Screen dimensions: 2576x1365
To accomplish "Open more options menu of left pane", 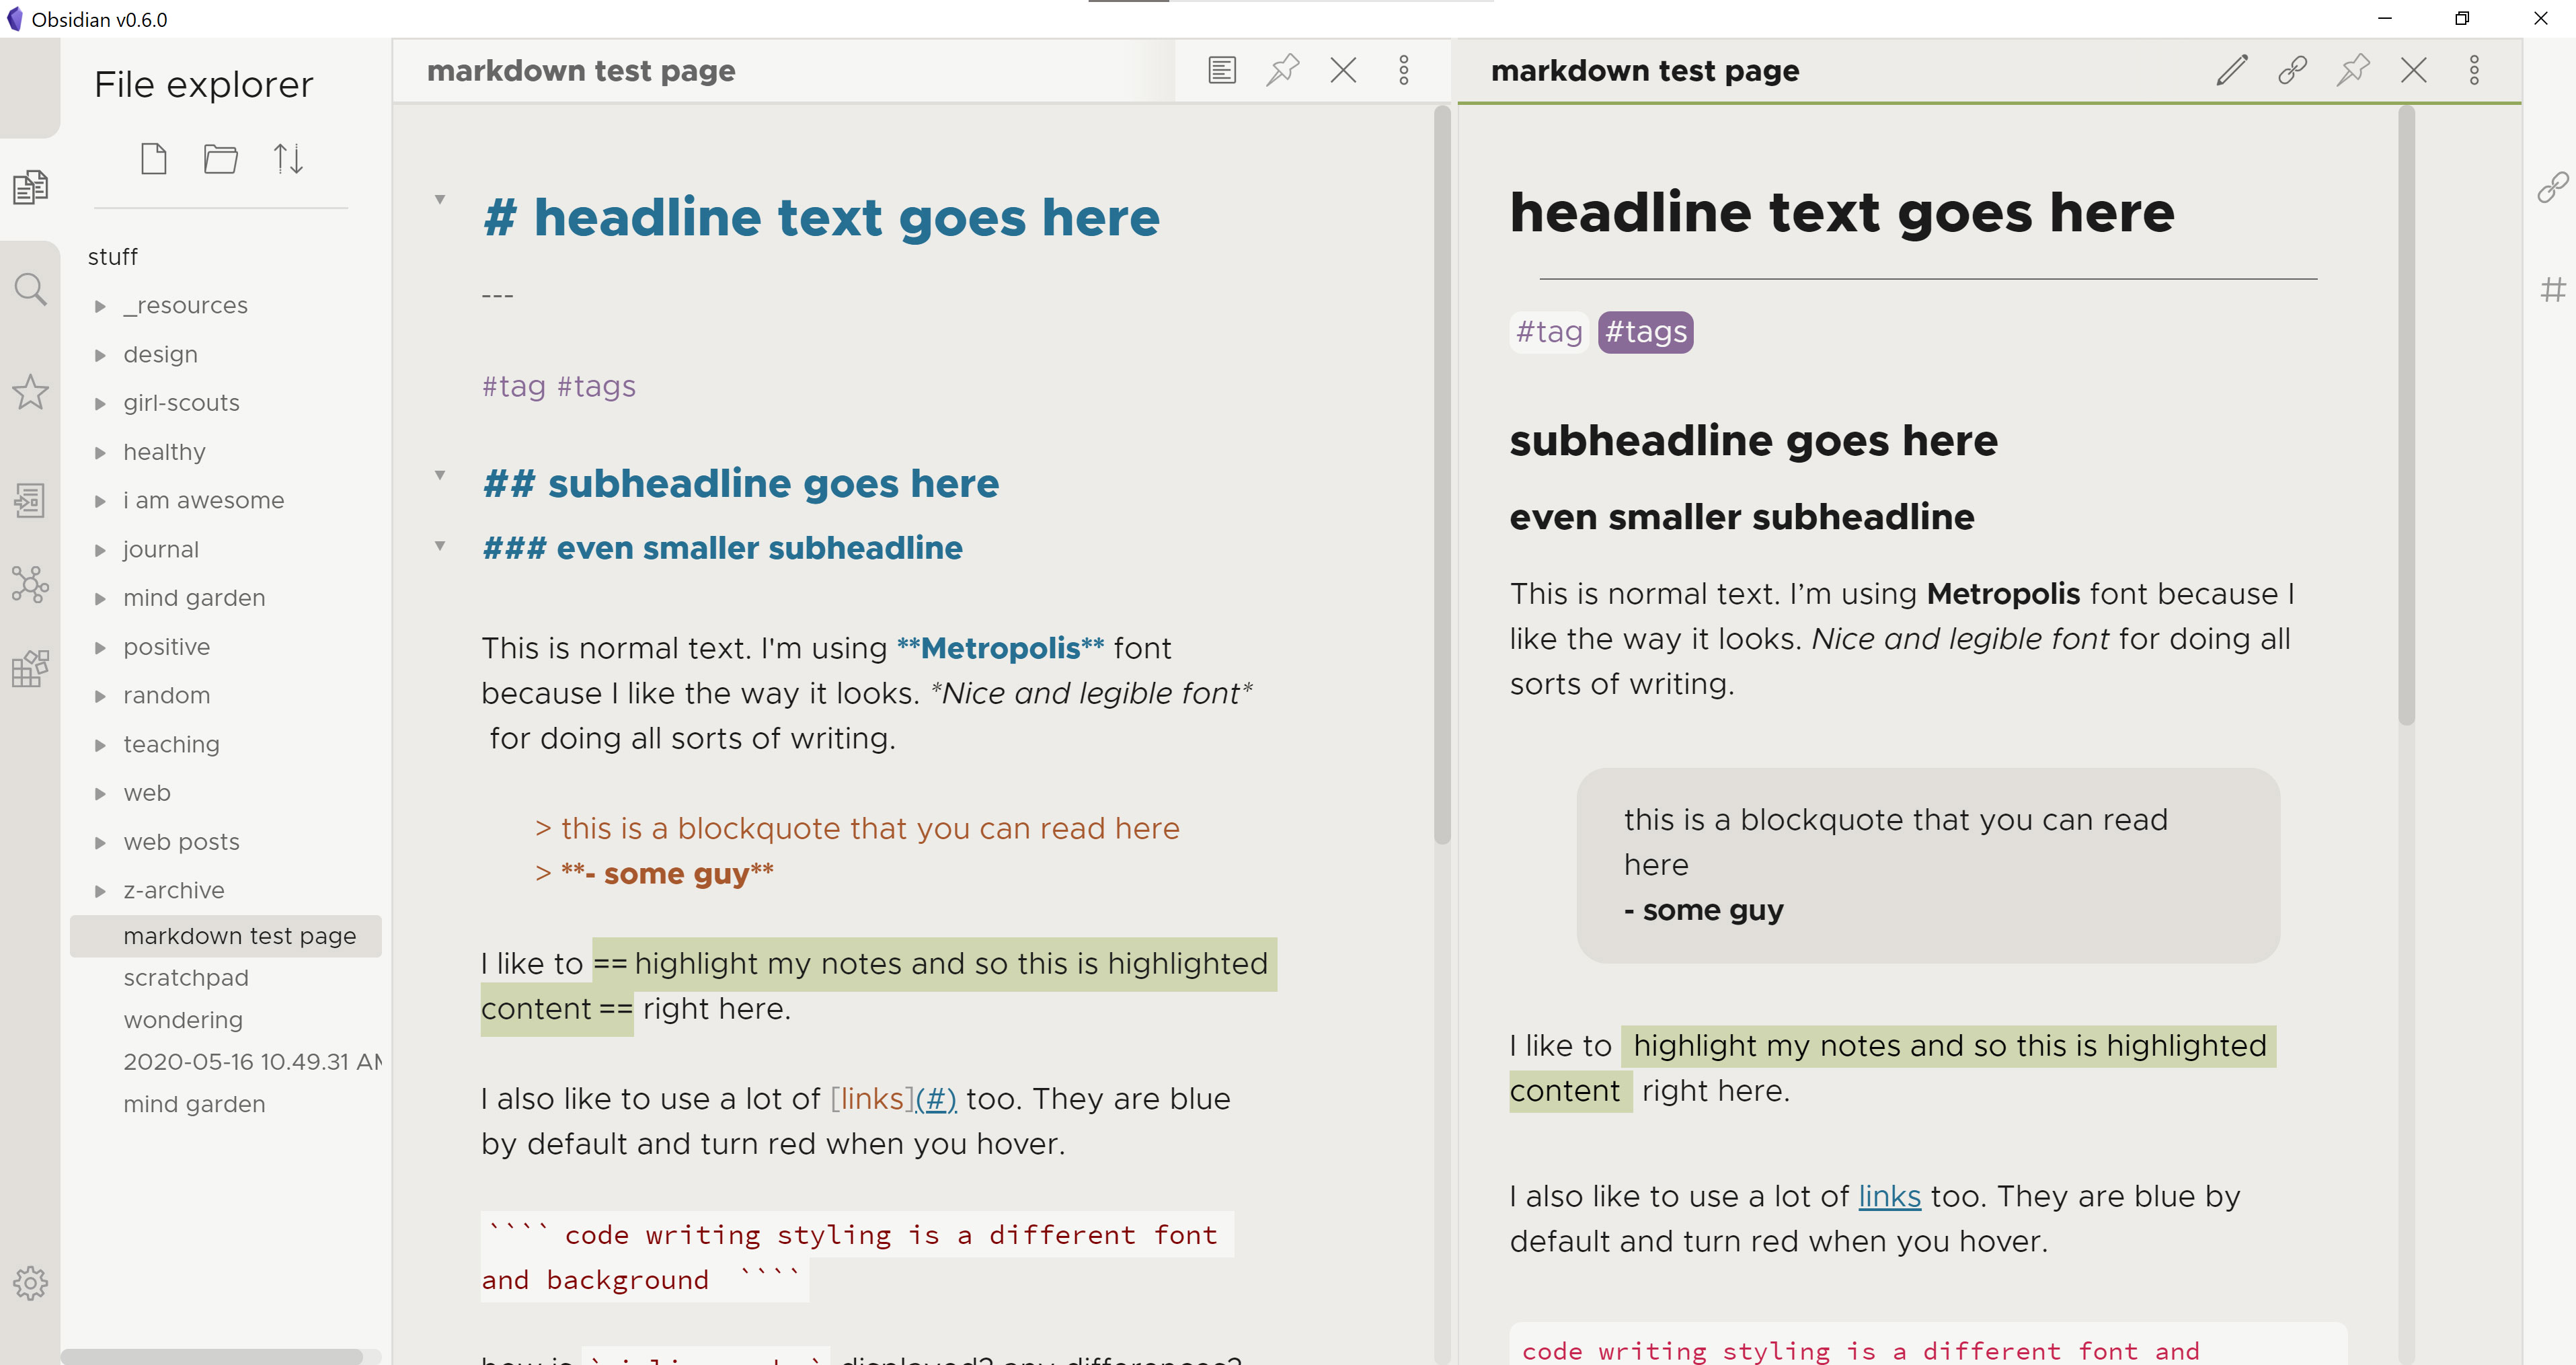I will 1404,70.
